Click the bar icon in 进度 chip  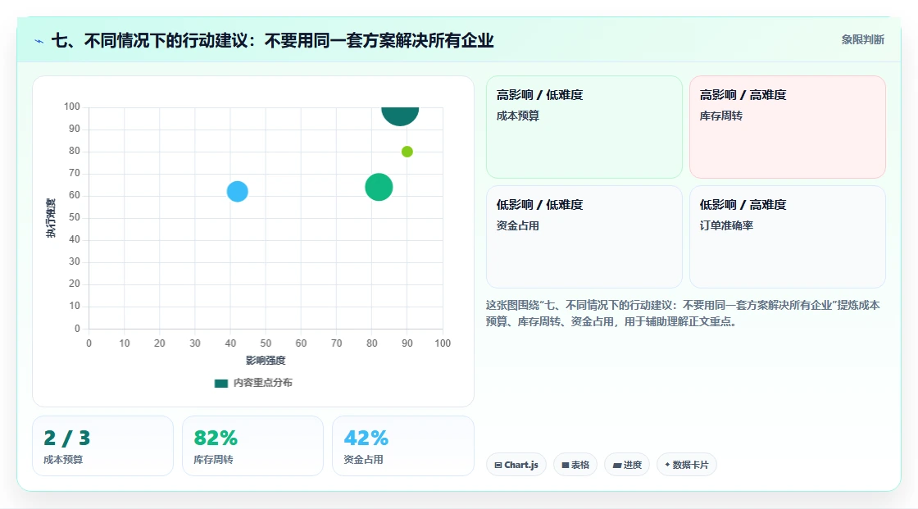pyautogui.click(x=617, y=465)
